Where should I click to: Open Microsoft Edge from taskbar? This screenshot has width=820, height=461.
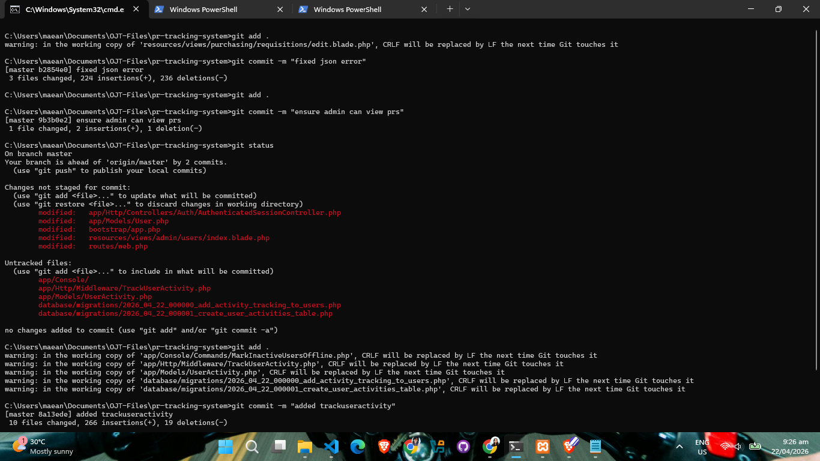click(358, 447)
